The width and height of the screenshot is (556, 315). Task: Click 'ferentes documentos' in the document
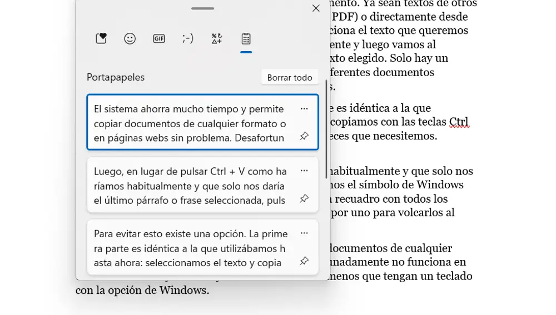382,72
